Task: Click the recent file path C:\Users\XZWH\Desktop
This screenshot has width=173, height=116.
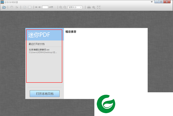Action: coord(43,52)
